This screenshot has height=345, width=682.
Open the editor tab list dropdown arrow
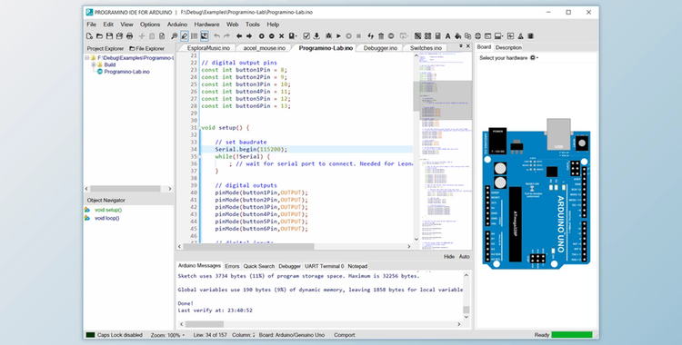(x=461, y=46)
